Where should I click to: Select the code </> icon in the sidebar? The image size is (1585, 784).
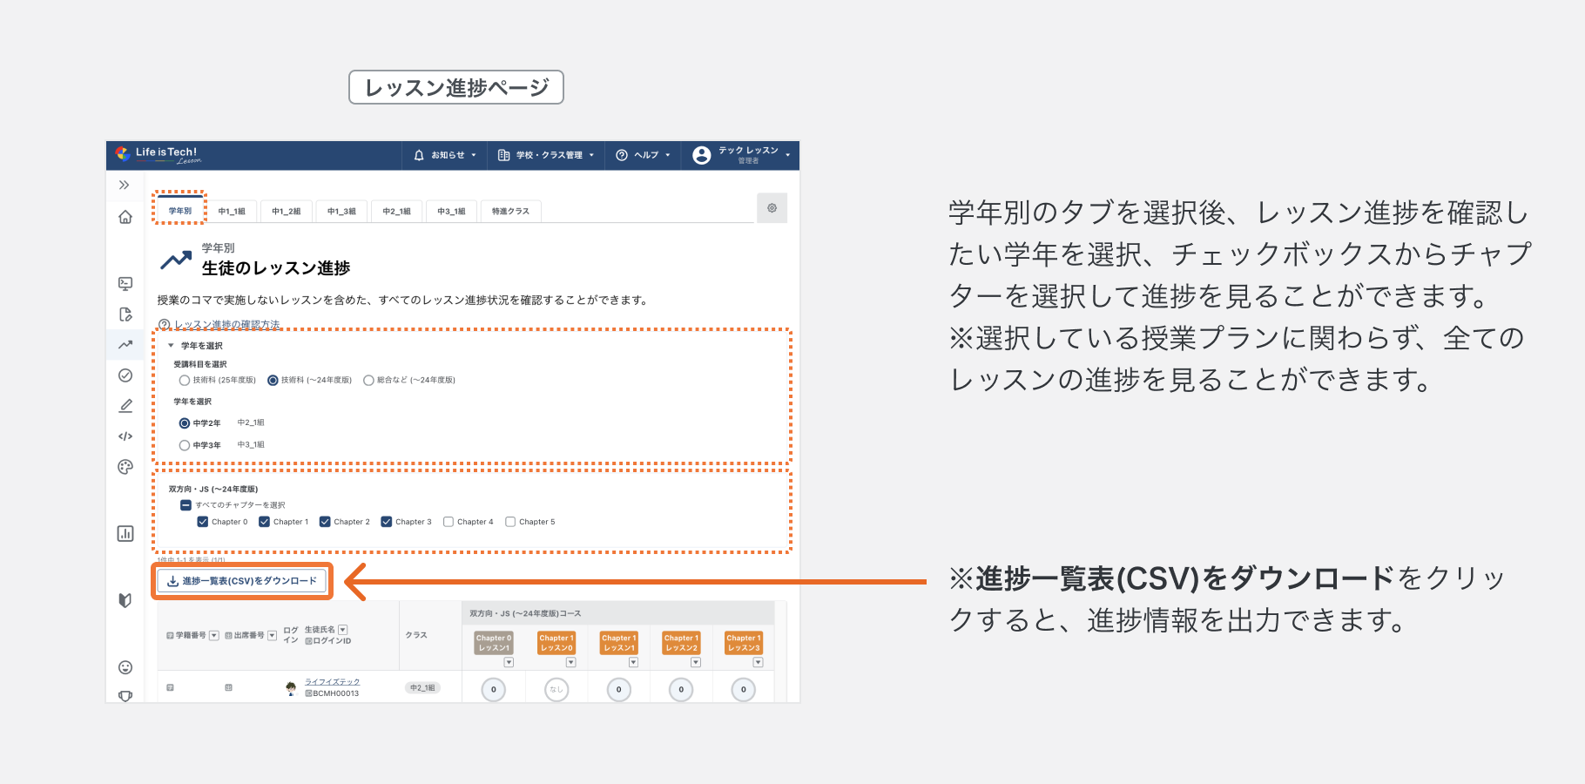125,436
